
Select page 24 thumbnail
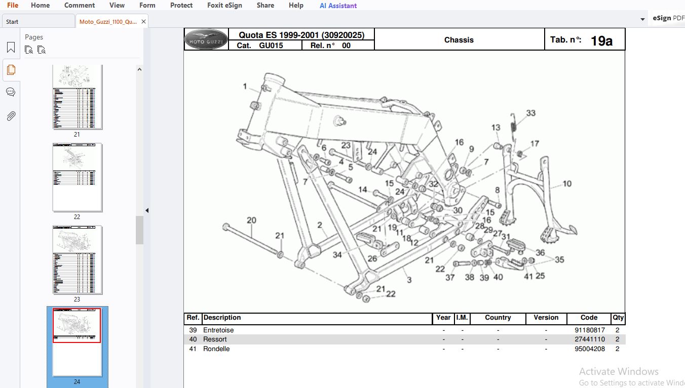77,342
